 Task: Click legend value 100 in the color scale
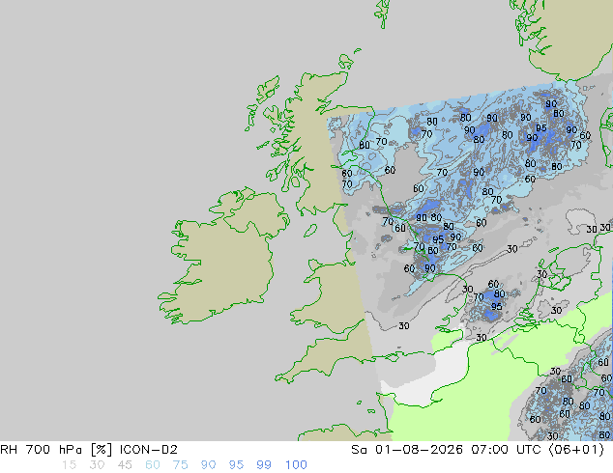tap(296, 465)
